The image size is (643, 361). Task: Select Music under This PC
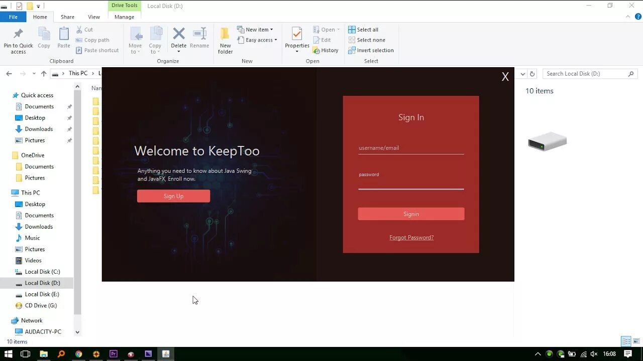32,238
